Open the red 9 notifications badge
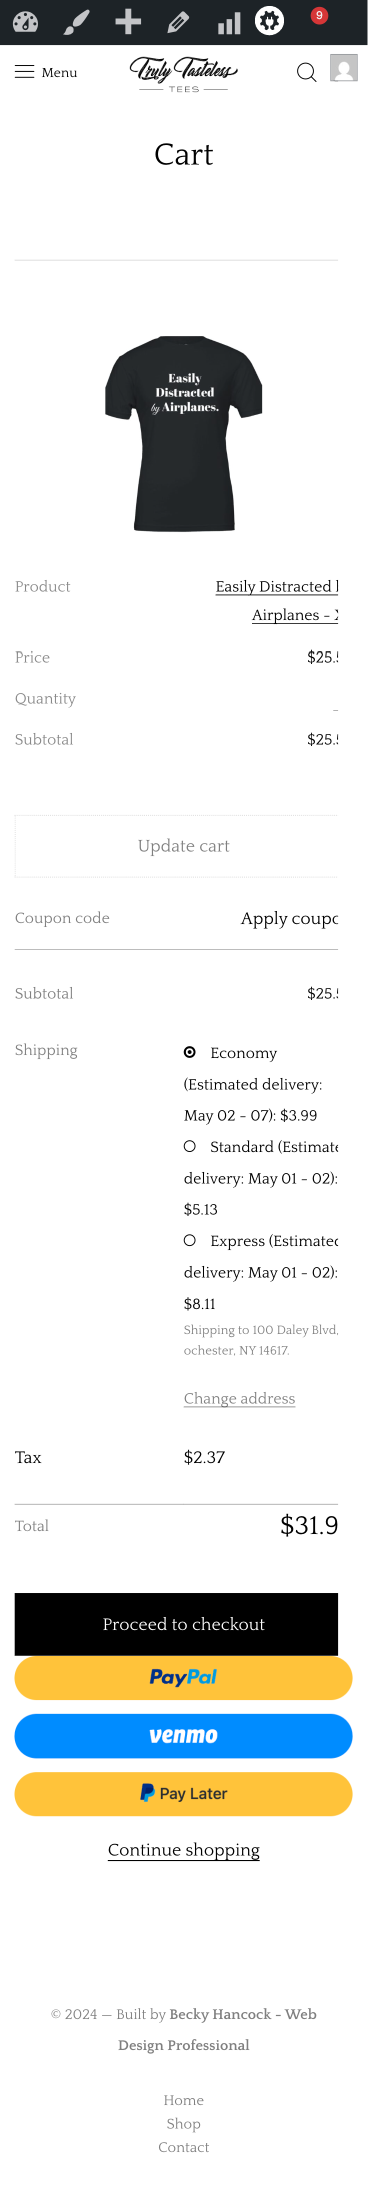368x2191 pixels. (319, 15)
